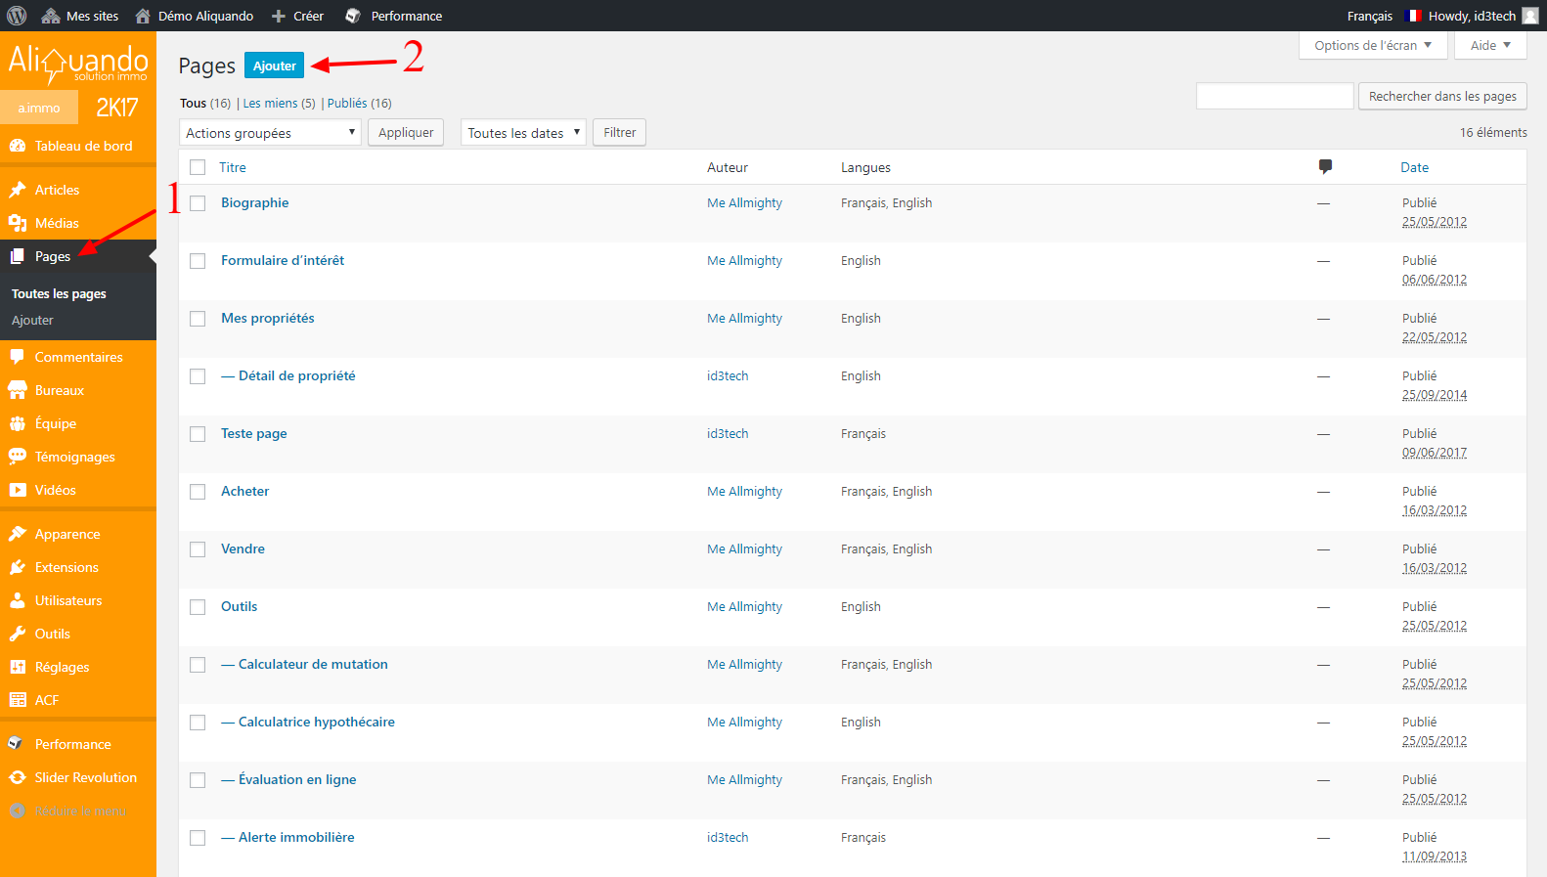Screen dimensions: 1547x877
Task: Open the Mes sites network icon
Action: click(x=51, y=16)
